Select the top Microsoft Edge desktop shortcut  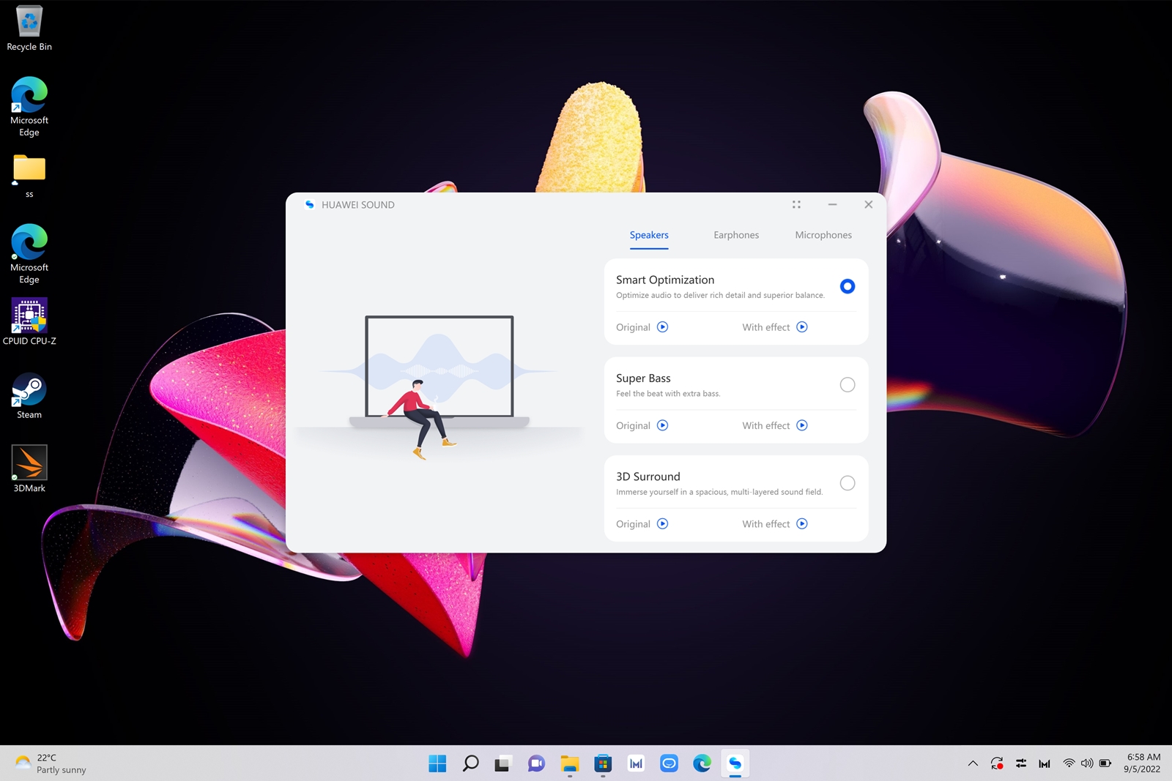click(29, 107)
